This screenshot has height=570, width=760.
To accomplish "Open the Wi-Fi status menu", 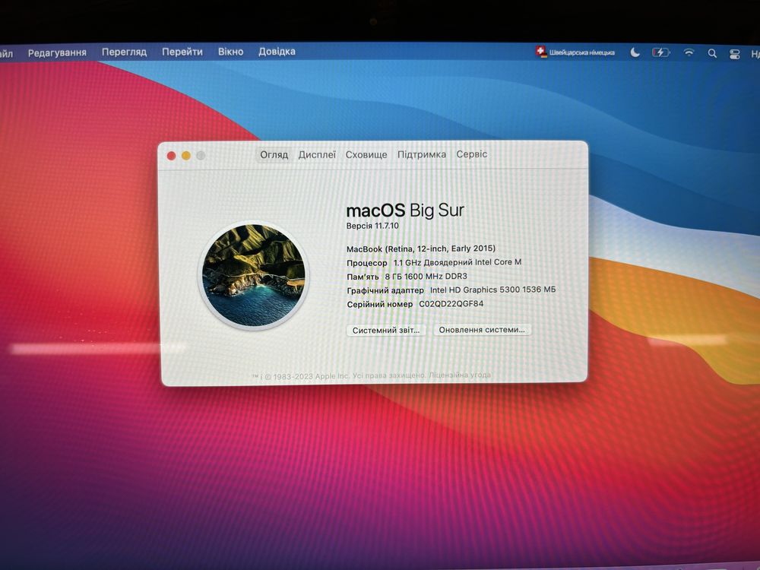I will 689,53.
